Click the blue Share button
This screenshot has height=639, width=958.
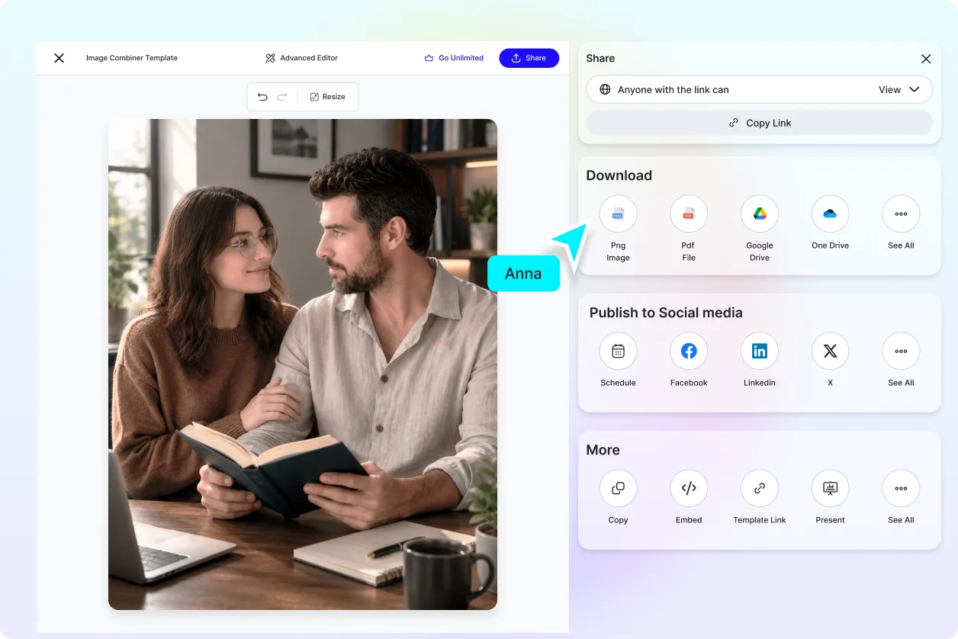point(529,58)
